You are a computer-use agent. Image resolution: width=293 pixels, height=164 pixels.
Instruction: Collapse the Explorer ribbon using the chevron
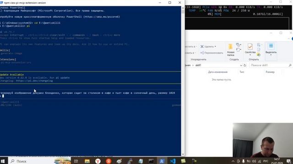(x=289, y=39)
